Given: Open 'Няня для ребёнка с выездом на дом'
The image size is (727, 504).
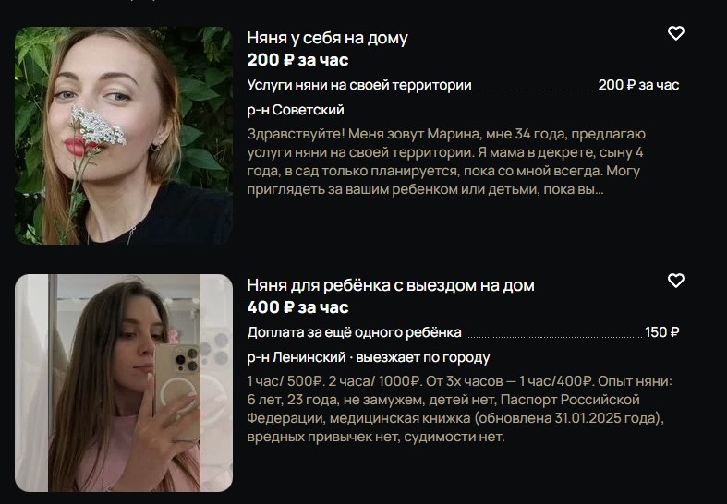Looking at the screenshot, I should [x=391, y=285].
